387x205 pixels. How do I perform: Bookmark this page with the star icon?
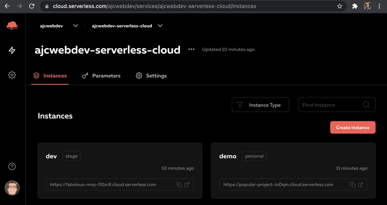pos(340,6)
